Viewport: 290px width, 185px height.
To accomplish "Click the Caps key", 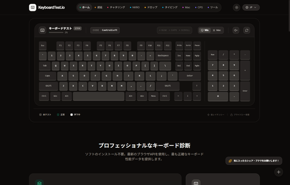I will coord(47,76).
